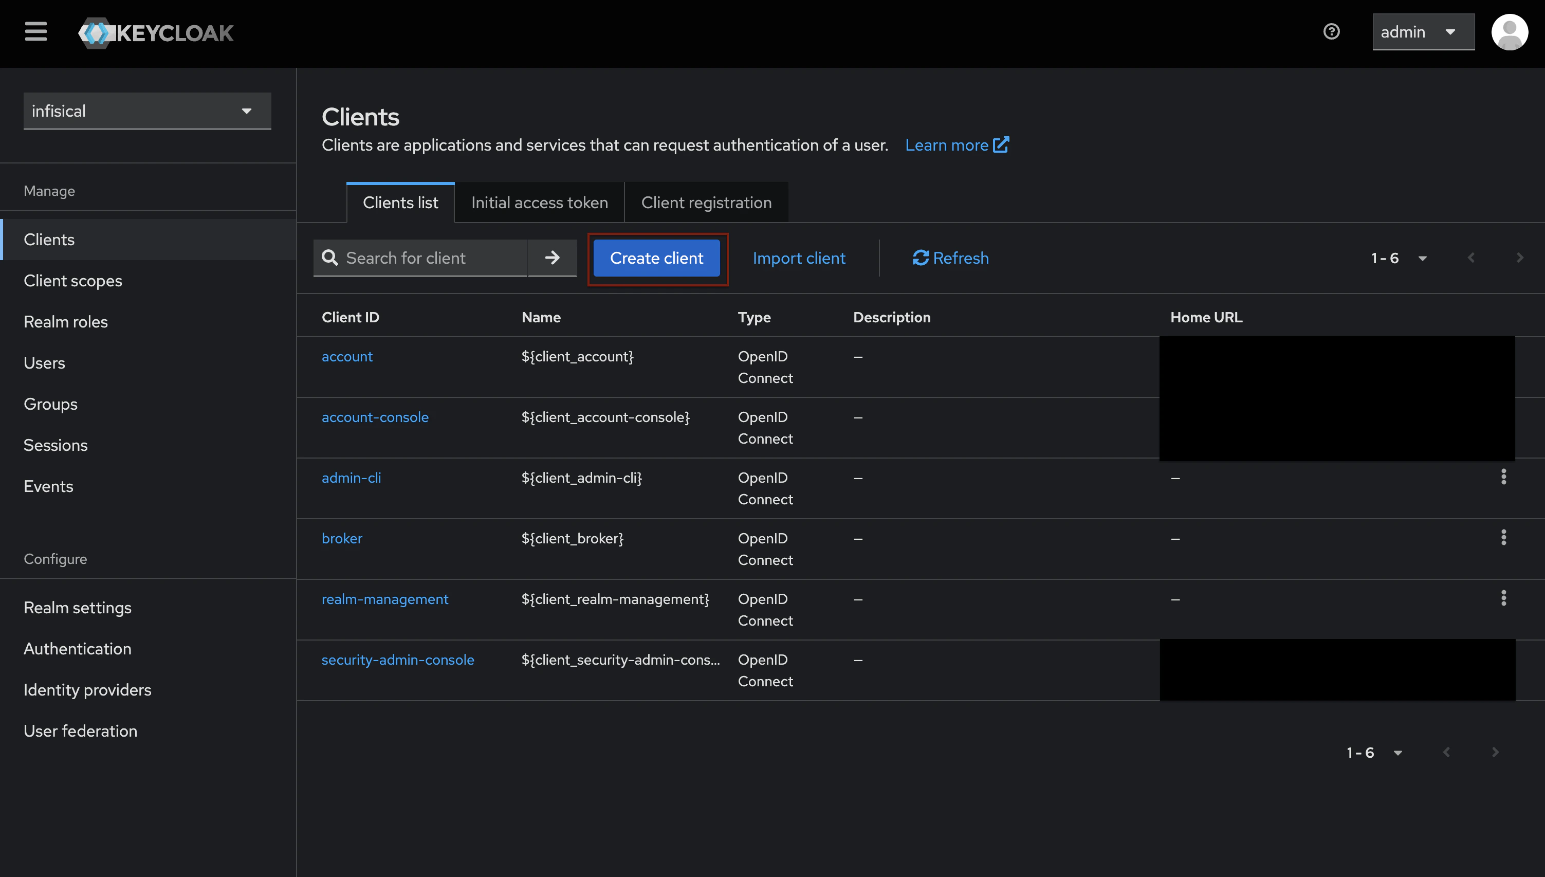Open Clients in the sidebar
Image resolution: width=1545 pixels, height=877 pixels.
click(148, 240)
